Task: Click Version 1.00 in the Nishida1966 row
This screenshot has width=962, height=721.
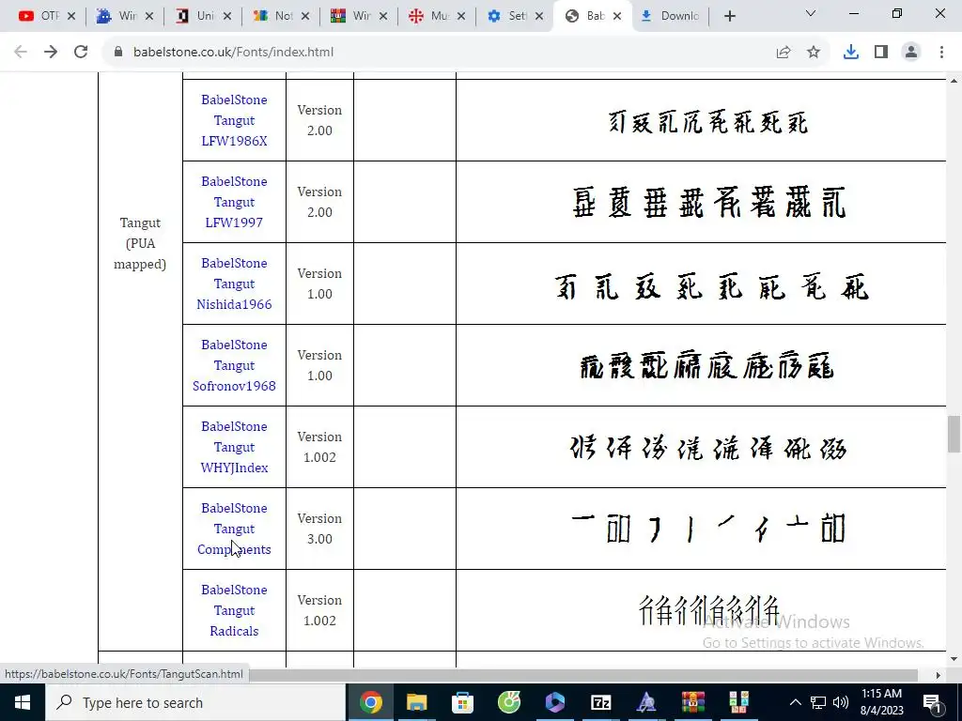Action: coord(319,284)
